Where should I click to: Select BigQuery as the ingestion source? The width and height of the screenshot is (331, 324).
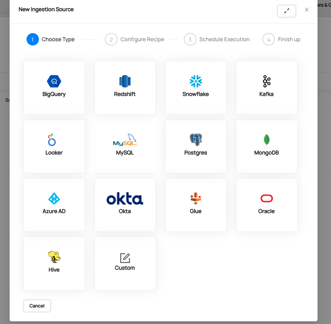point(54,88)
